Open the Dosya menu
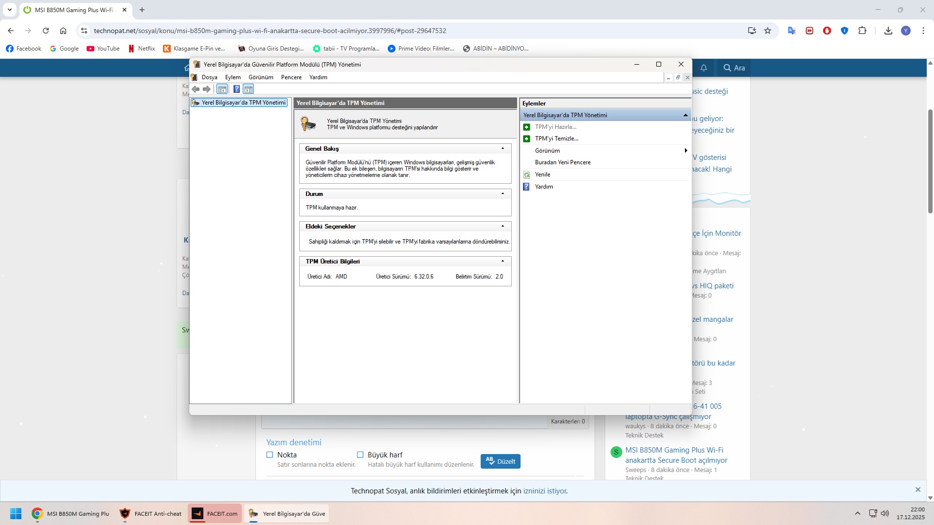 [209, 77]
